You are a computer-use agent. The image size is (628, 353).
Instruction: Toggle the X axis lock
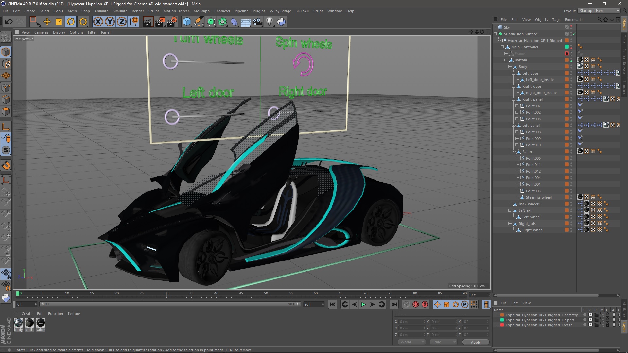pyautogui.click(x=98, y=22)
